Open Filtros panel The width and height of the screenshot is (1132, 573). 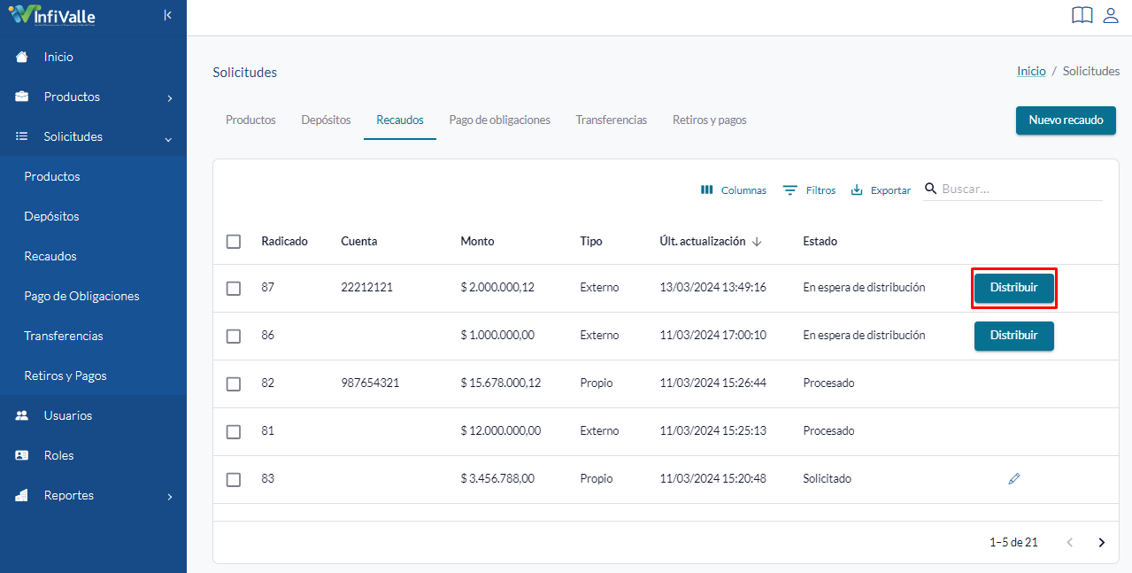[810, 190]
